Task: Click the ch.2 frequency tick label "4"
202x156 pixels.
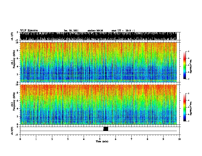Action: coord(18,109)
